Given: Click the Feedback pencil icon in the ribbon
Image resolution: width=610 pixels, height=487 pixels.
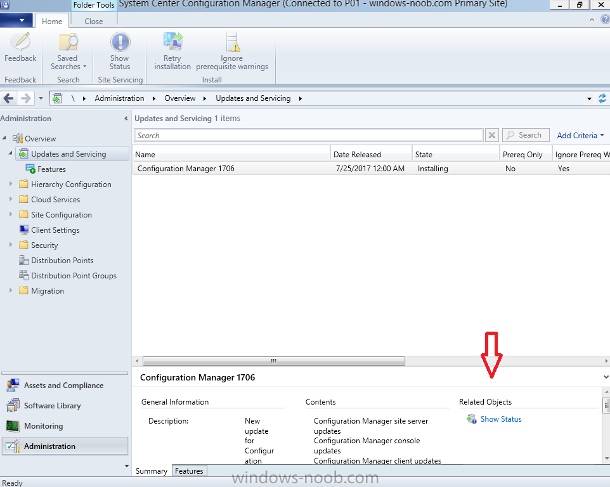Looking at the screenshot, I should 20,42.
